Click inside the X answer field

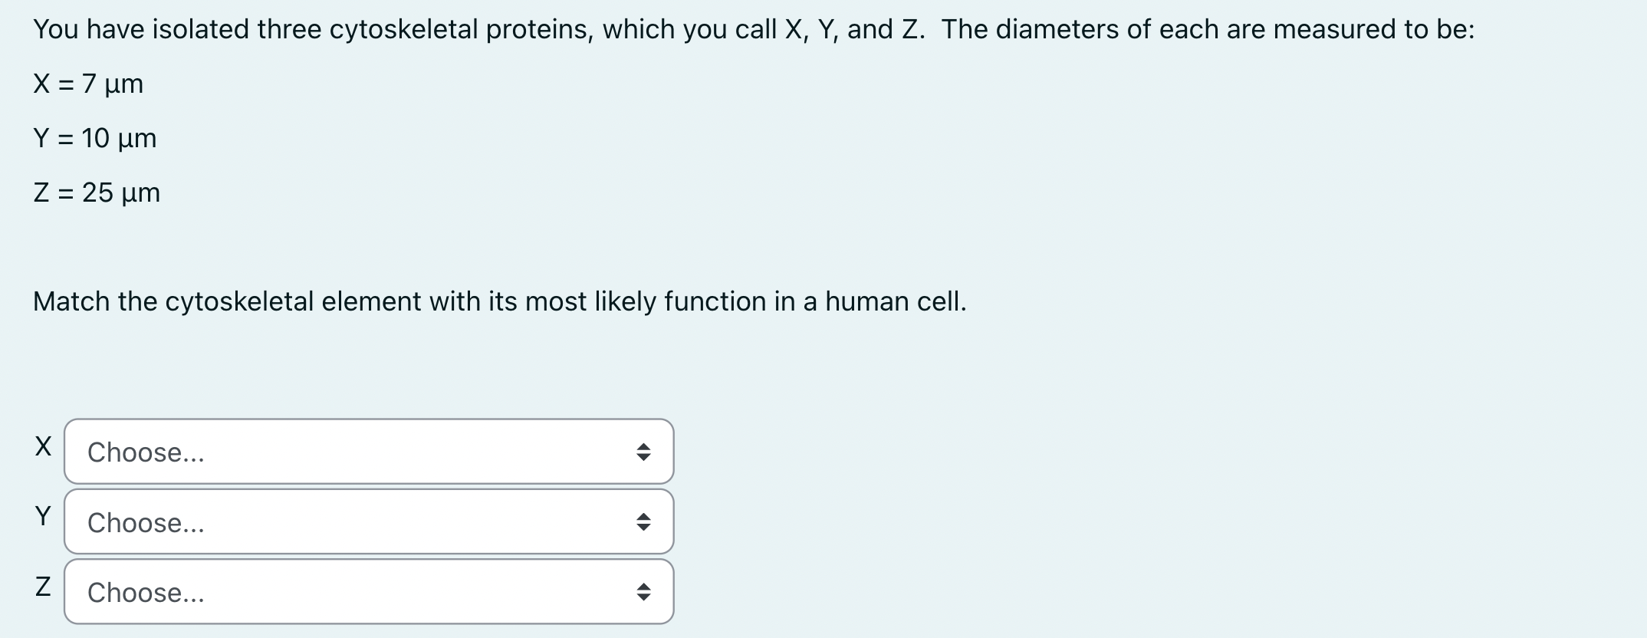(368, 452)
